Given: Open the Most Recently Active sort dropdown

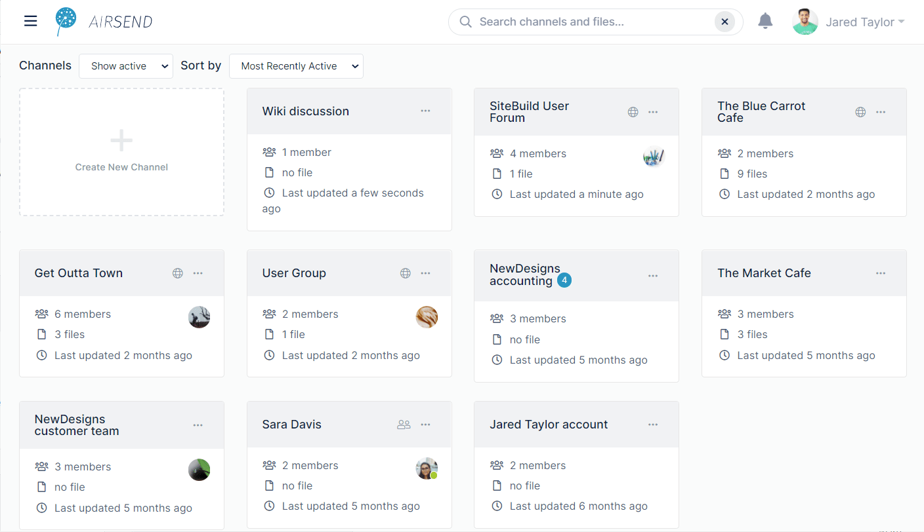Looking at the screenshot, I should [x=296, y=66].
